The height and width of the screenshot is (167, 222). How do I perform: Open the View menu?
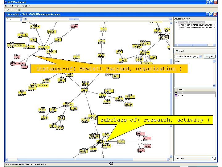17,6
